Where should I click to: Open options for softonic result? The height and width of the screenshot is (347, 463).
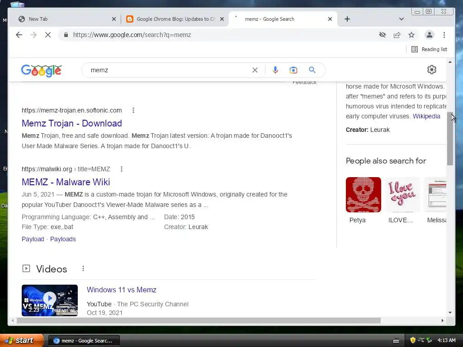pyautogui.click(x=133, y=110)
